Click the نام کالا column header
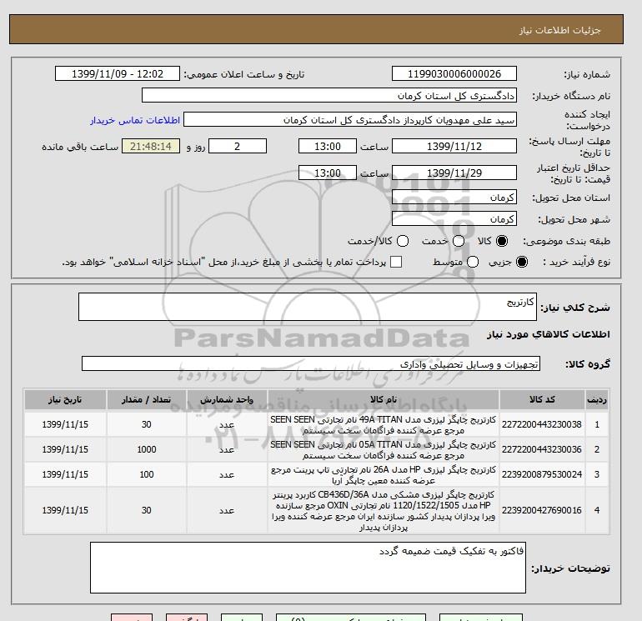Viewport: 642px width, 621px height. pyautogui.click(x=384, y=399)
